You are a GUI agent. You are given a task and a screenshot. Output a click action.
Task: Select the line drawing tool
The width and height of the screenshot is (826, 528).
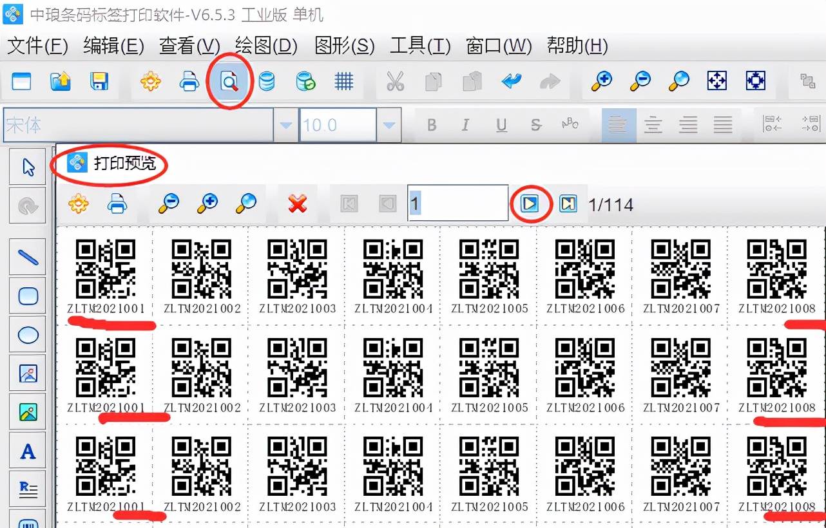(28, 258)
